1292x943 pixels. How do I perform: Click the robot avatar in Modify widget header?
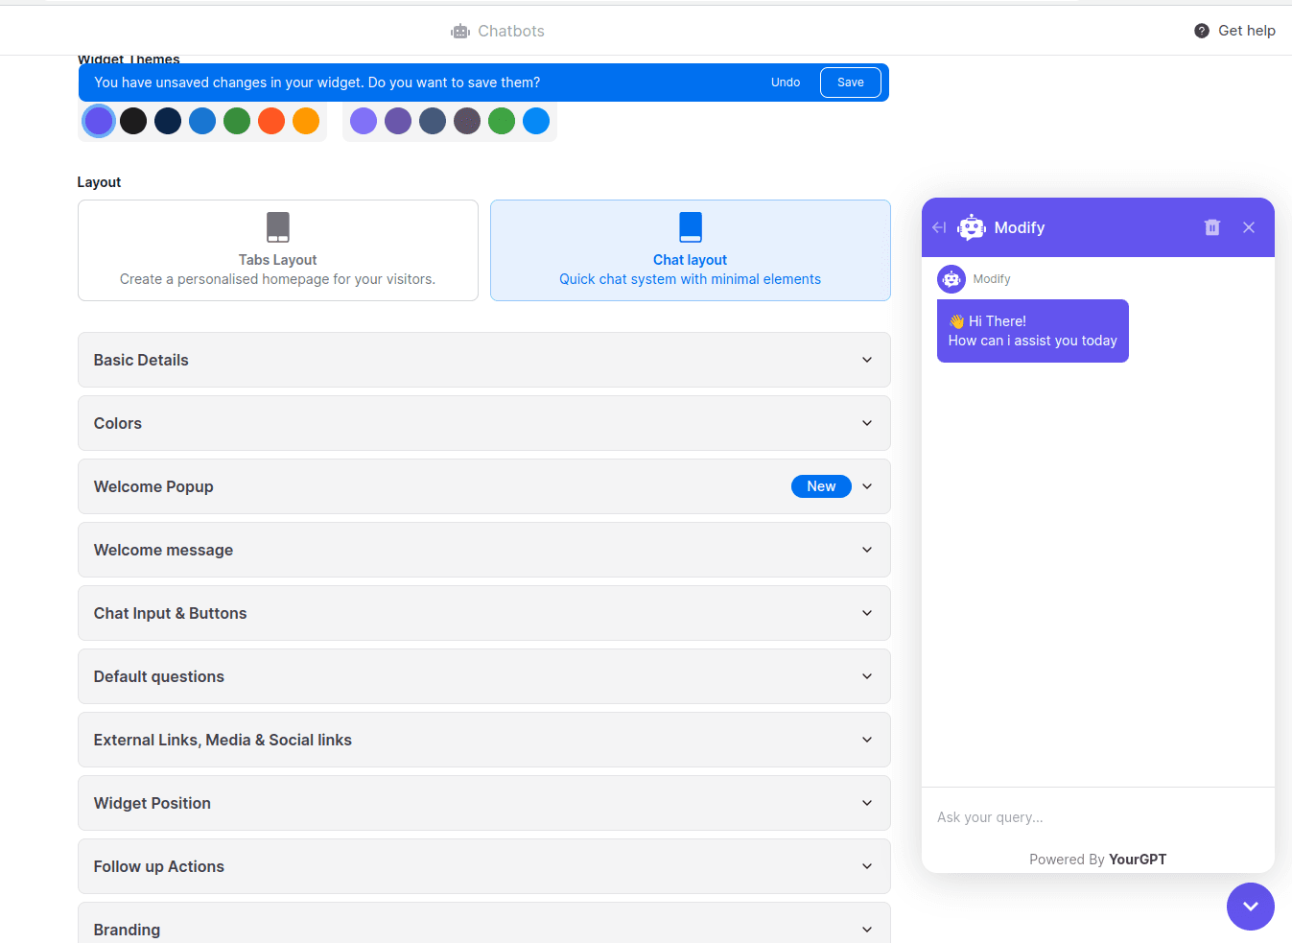[x=972, y=227]
